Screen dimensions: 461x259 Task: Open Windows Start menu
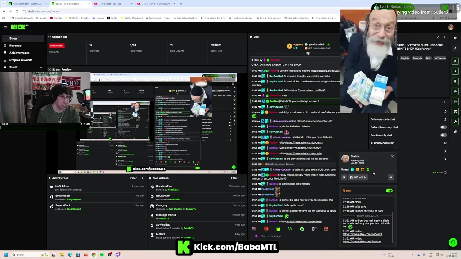tap(6, 255)
